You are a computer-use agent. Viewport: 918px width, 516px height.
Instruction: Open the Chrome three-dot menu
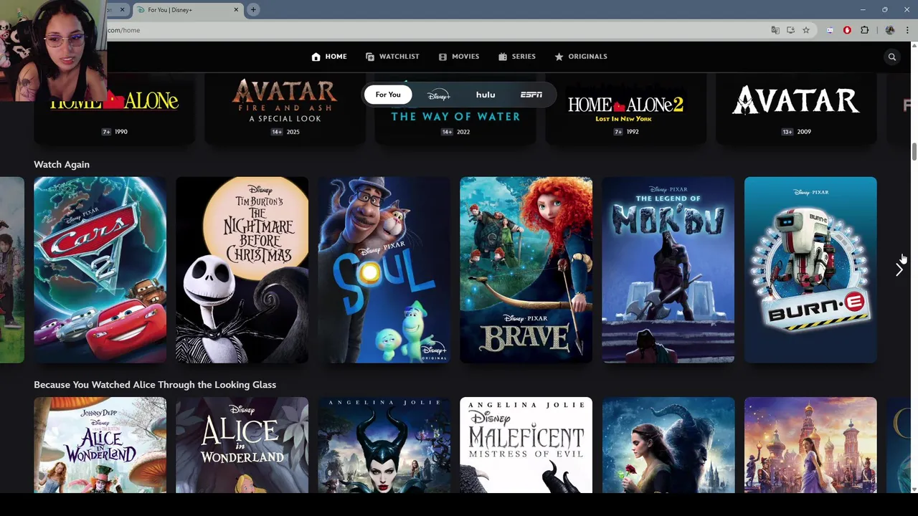tap(907, 30)
